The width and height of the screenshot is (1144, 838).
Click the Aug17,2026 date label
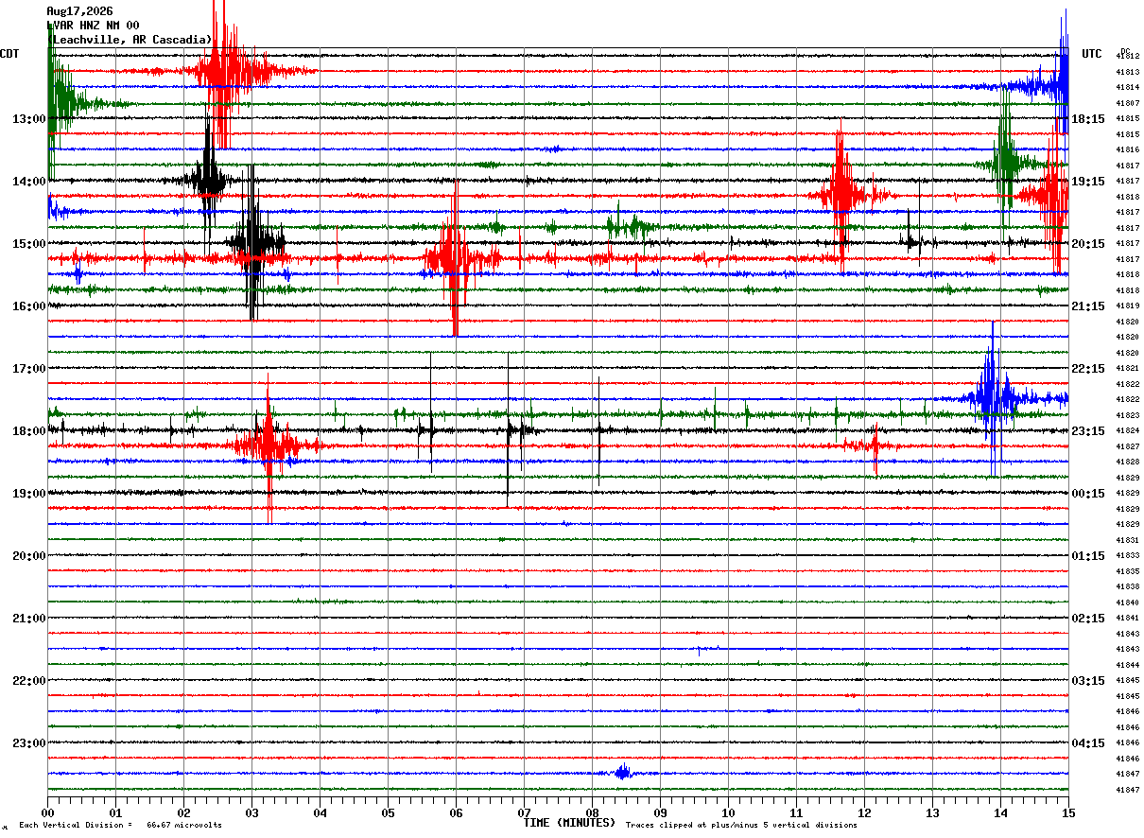coord(79,11)
